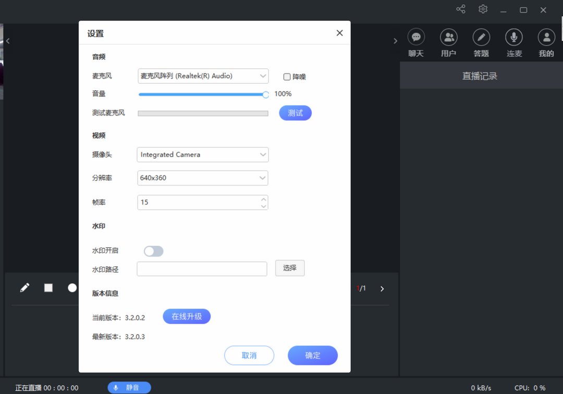
Task: Turn on the 水印开启 watermark toggle
Action: 153,251
